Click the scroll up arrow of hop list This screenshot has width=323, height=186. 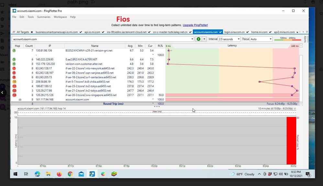tap(301, 46)
